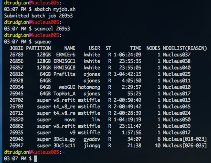Image resolution: width=211 pixels, height=163 pixels.
Task: Click node name Nucleus037
Action: click(x=177, y=55)
